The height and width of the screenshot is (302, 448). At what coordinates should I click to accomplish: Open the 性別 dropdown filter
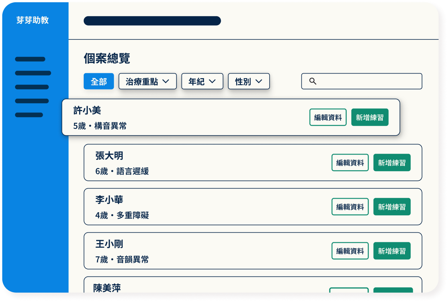click(249, 82)
